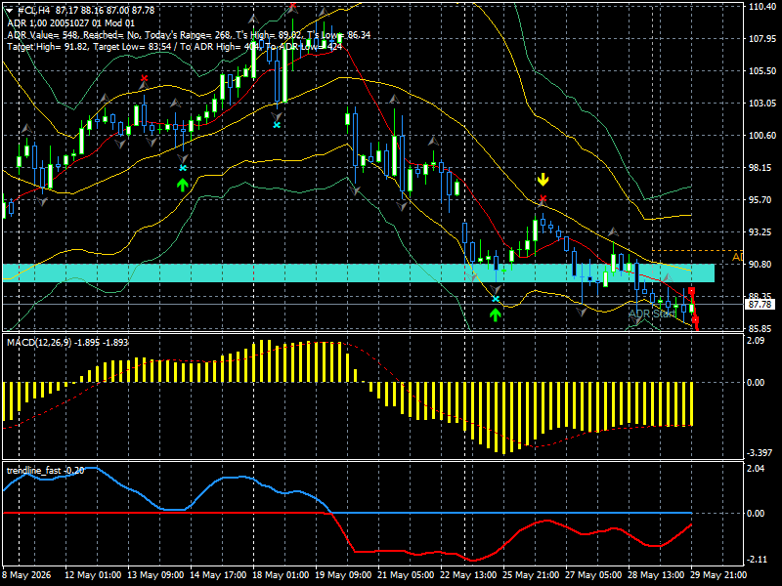
Task: Click the '8 May 2026' date label
Action: pos(26,575)
